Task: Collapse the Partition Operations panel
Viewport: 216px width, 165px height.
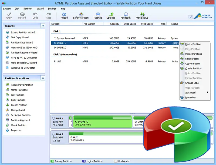Action: (x=43, y=78)
